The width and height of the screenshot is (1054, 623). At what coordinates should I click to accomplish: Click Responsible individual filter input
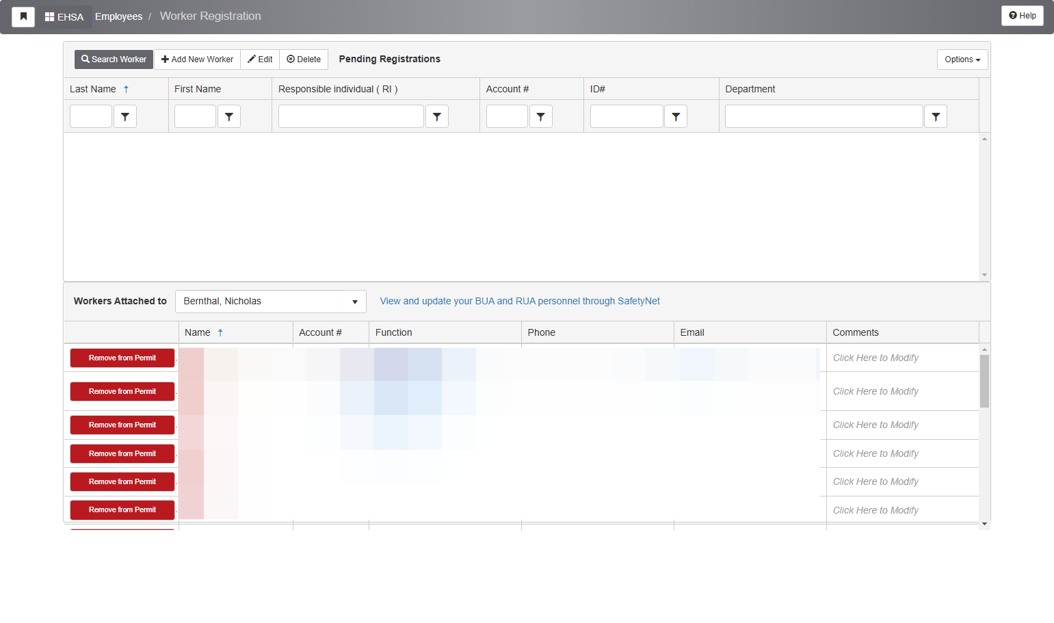tap(351, 116)
